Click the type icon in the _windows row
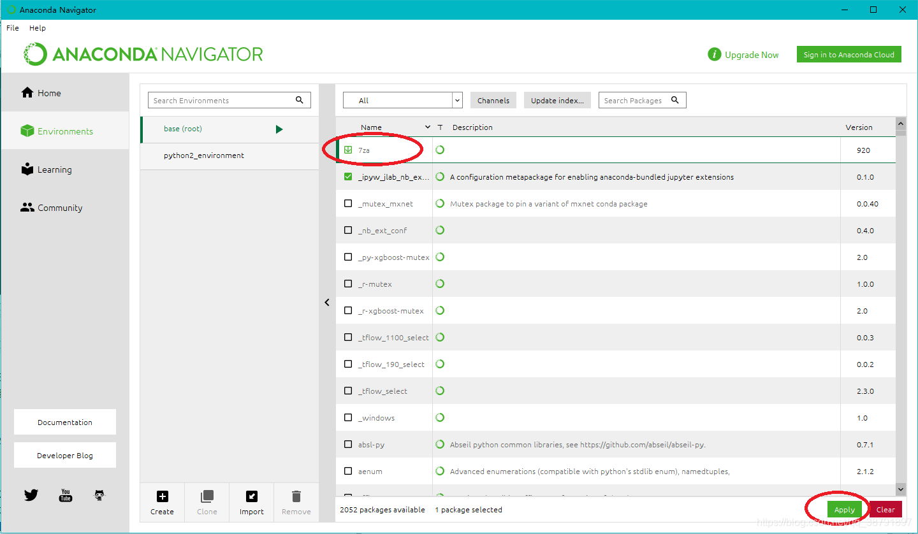The width and height of the screenshot is (918, 534). [x=440, y=418]
